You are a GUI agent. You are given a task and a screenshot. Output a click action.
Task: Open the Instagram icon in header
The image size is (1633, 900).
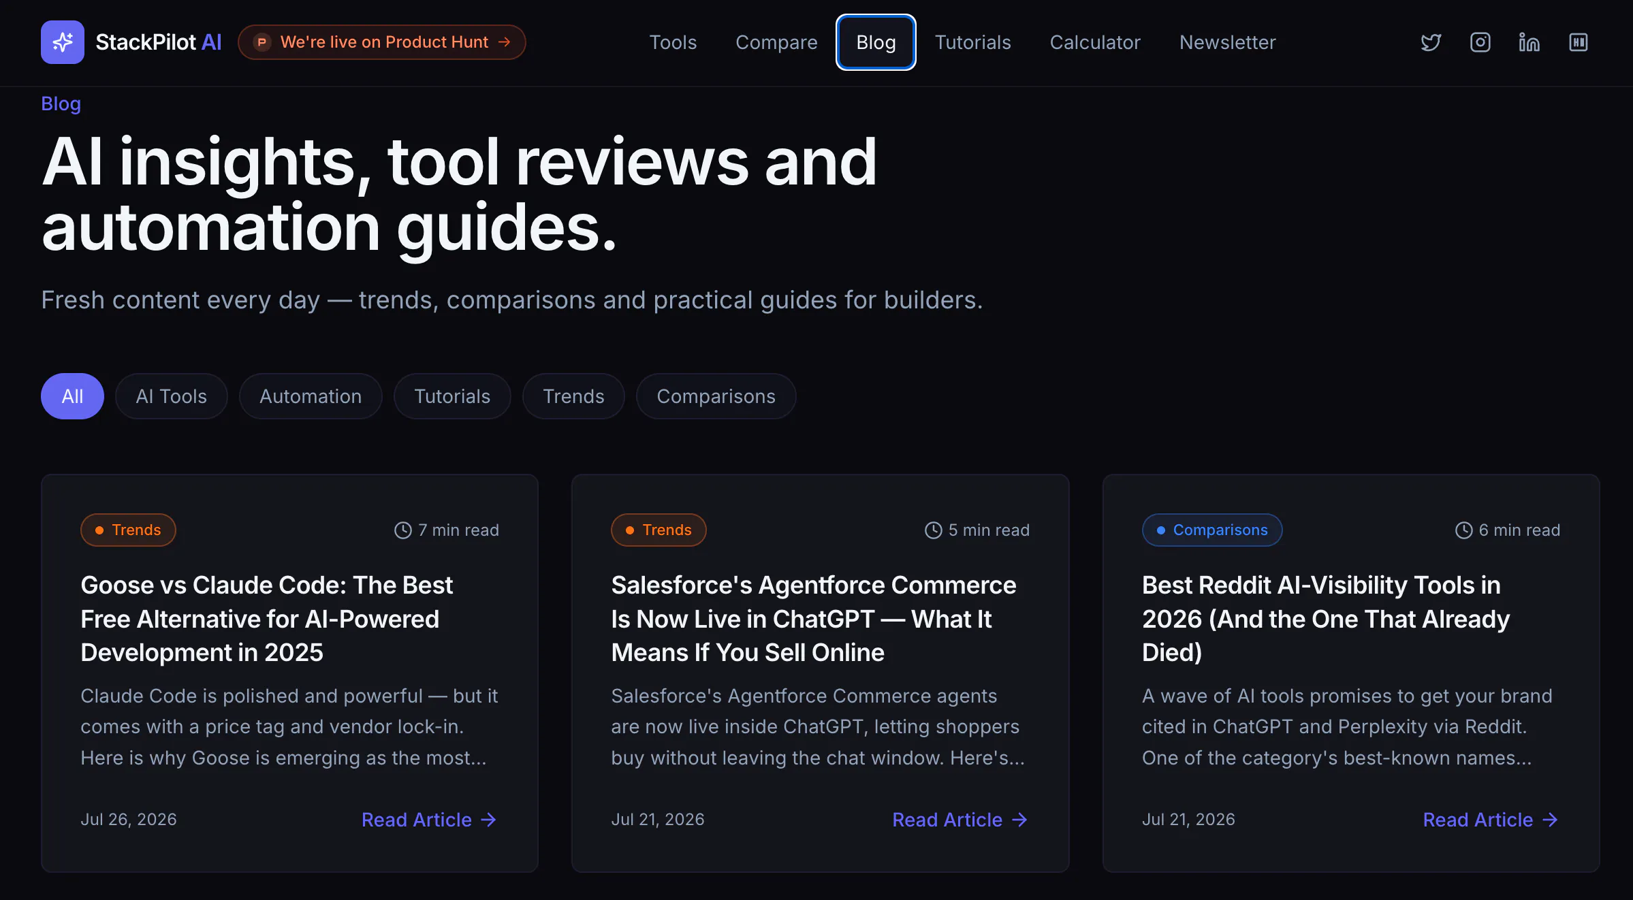click(1480, 42)
